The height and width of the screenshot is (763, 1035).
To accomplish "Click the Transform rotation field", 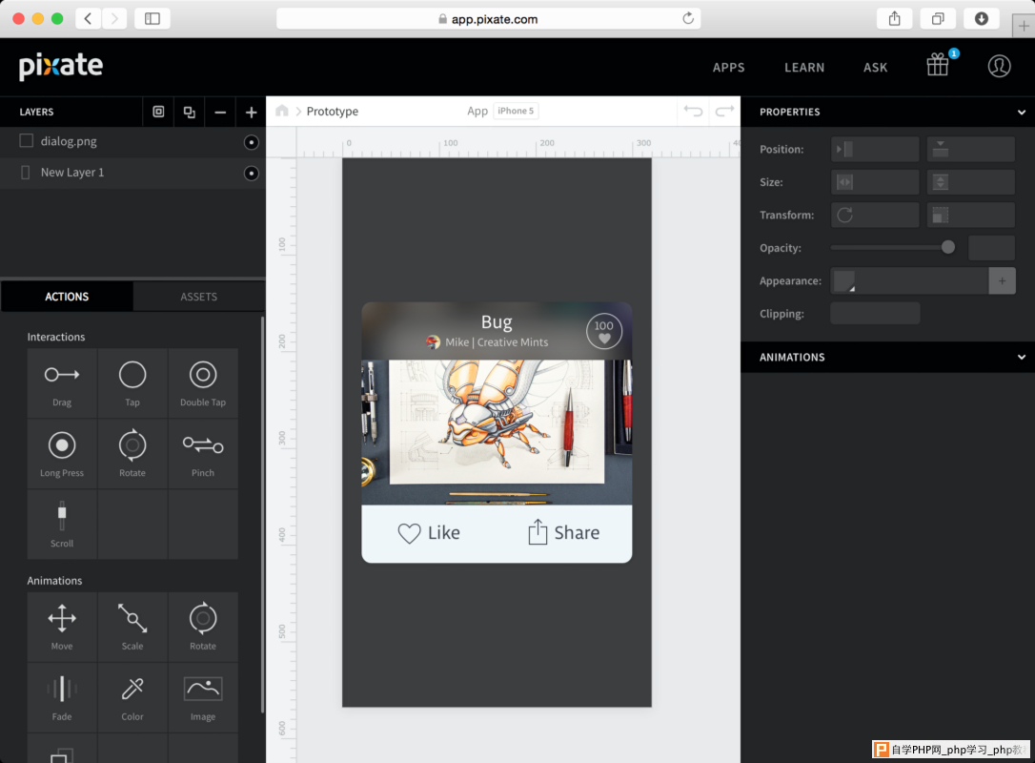I will coord(875,215).
